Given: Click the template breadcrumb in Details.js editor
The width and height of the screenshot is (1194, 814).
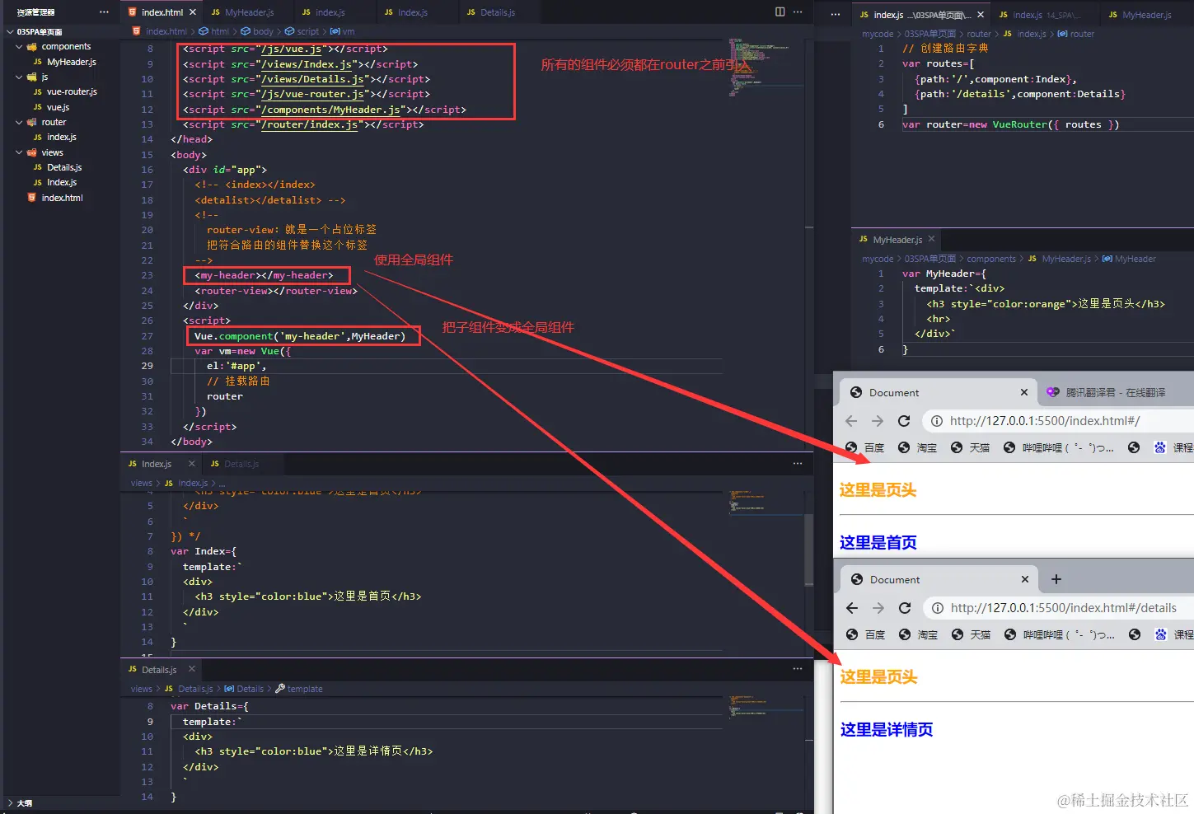Looking at the screenshot, I should (298, 689).
